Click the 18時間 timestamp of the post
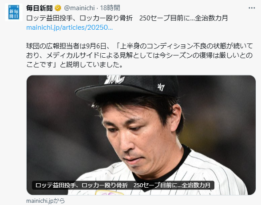The height and width of the screenshot is (205, 261). point(110,8)
